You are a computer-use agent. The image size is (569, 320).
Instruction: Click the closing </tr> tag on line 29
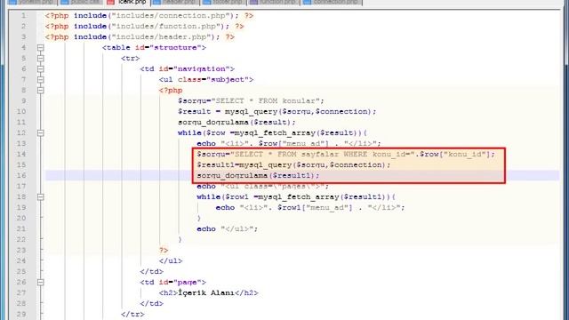coord(132,314)
